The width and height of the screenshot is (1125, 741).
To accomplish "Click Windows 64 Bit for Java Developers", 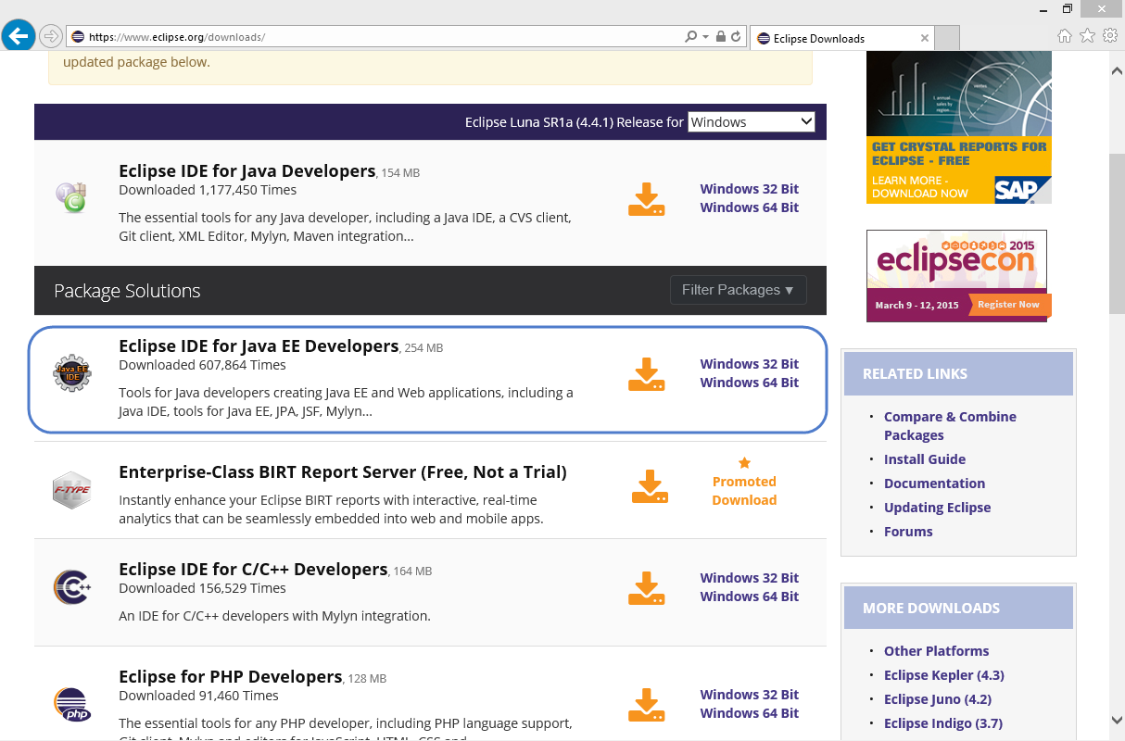I will click(x=749, y=207).
